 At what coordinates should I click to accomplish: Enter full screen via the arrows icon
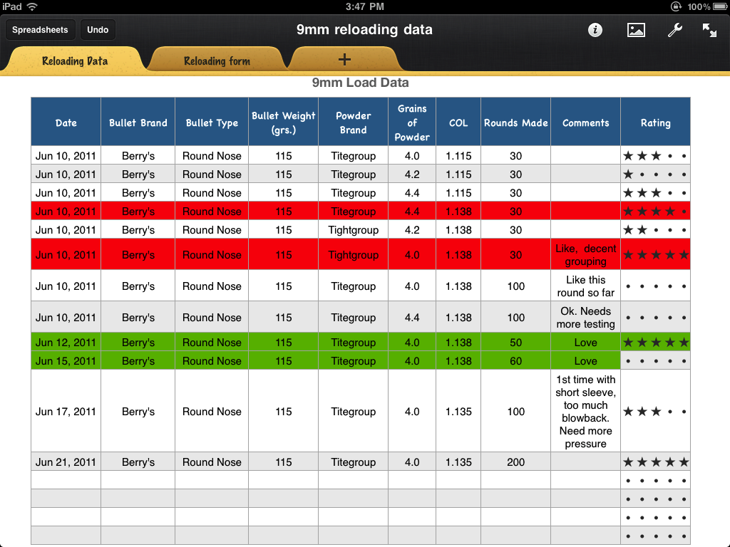(x=709, y=30)
